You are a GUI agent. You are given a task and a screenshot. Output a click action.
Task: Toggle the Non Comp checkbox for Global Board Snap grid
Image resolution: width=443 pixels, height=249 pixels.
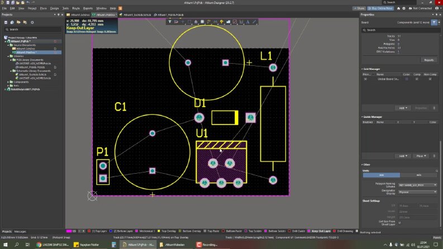(x=430, y=79)
